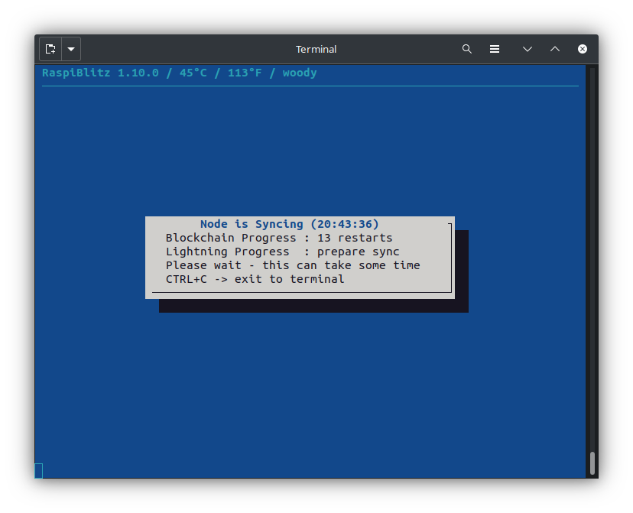Close the Terminal window
The height and width of the screenshot is (513, 633).
583,49
